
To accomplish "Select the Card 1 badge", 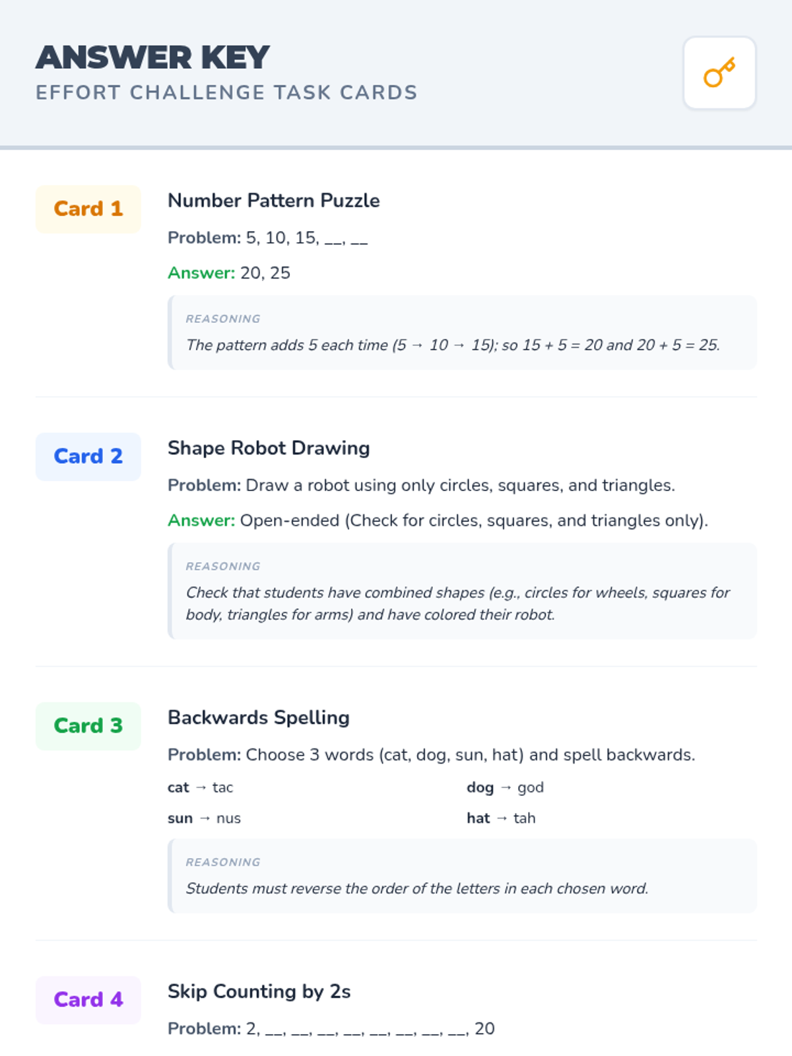I will 88,209.
